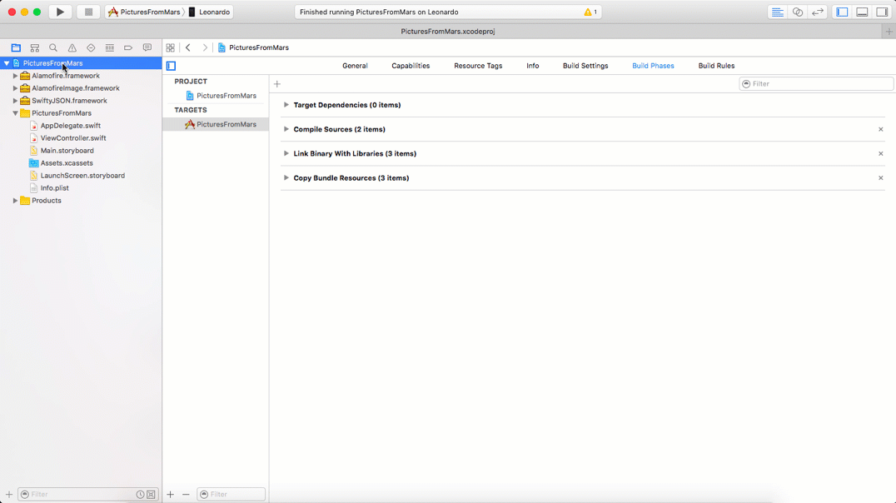Open the Debug navigator
This screenshot has width=896, height=503.
tap(110, 48)
